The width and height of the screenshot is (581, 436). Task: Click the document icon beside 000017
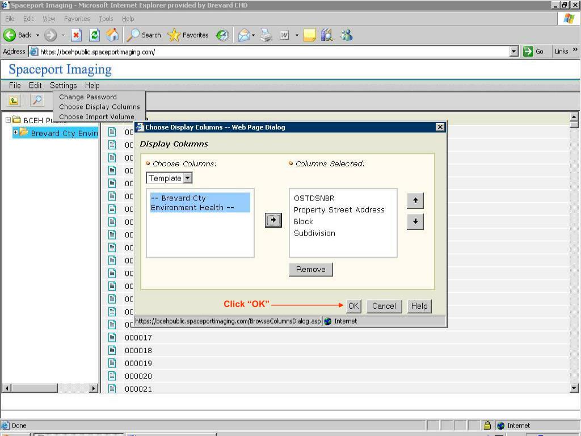click(x=112, y=337)
